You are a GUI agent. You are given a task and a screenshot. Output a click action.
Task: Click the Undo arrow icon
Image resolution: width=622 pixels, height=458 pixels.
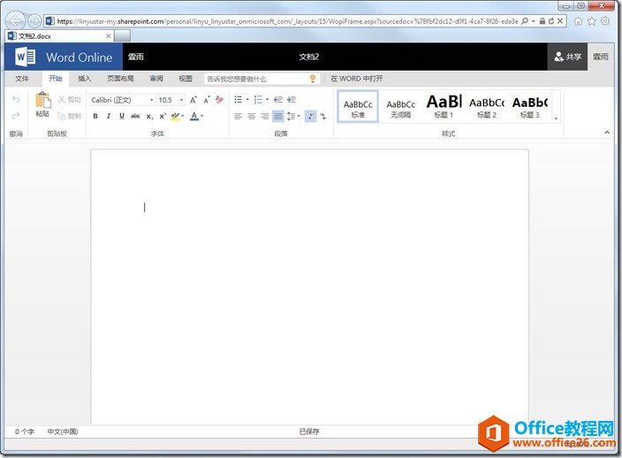click(x=16, y=99)
